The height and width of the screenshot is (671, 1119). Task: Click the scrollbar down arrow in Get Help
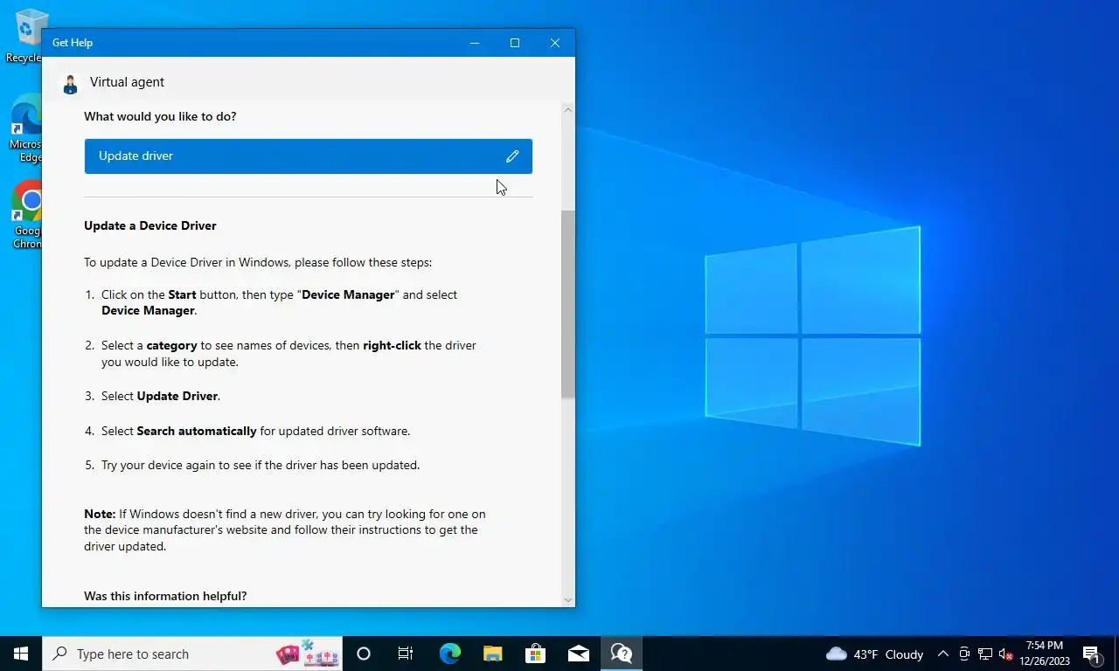pos(568,599)
